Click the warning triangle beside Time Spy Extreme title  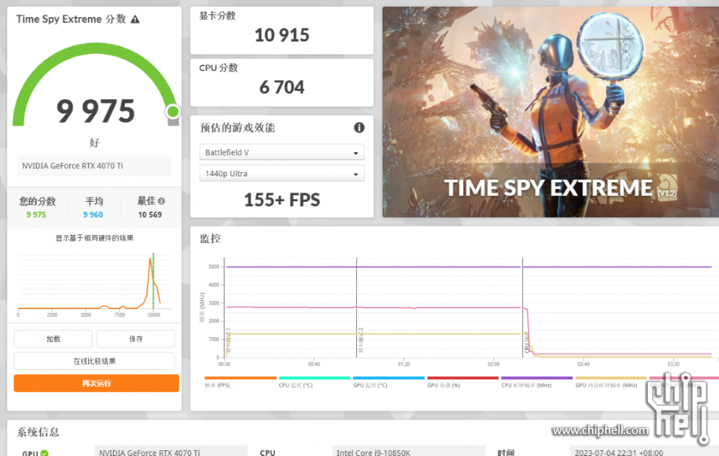click(x=135, y=19)
